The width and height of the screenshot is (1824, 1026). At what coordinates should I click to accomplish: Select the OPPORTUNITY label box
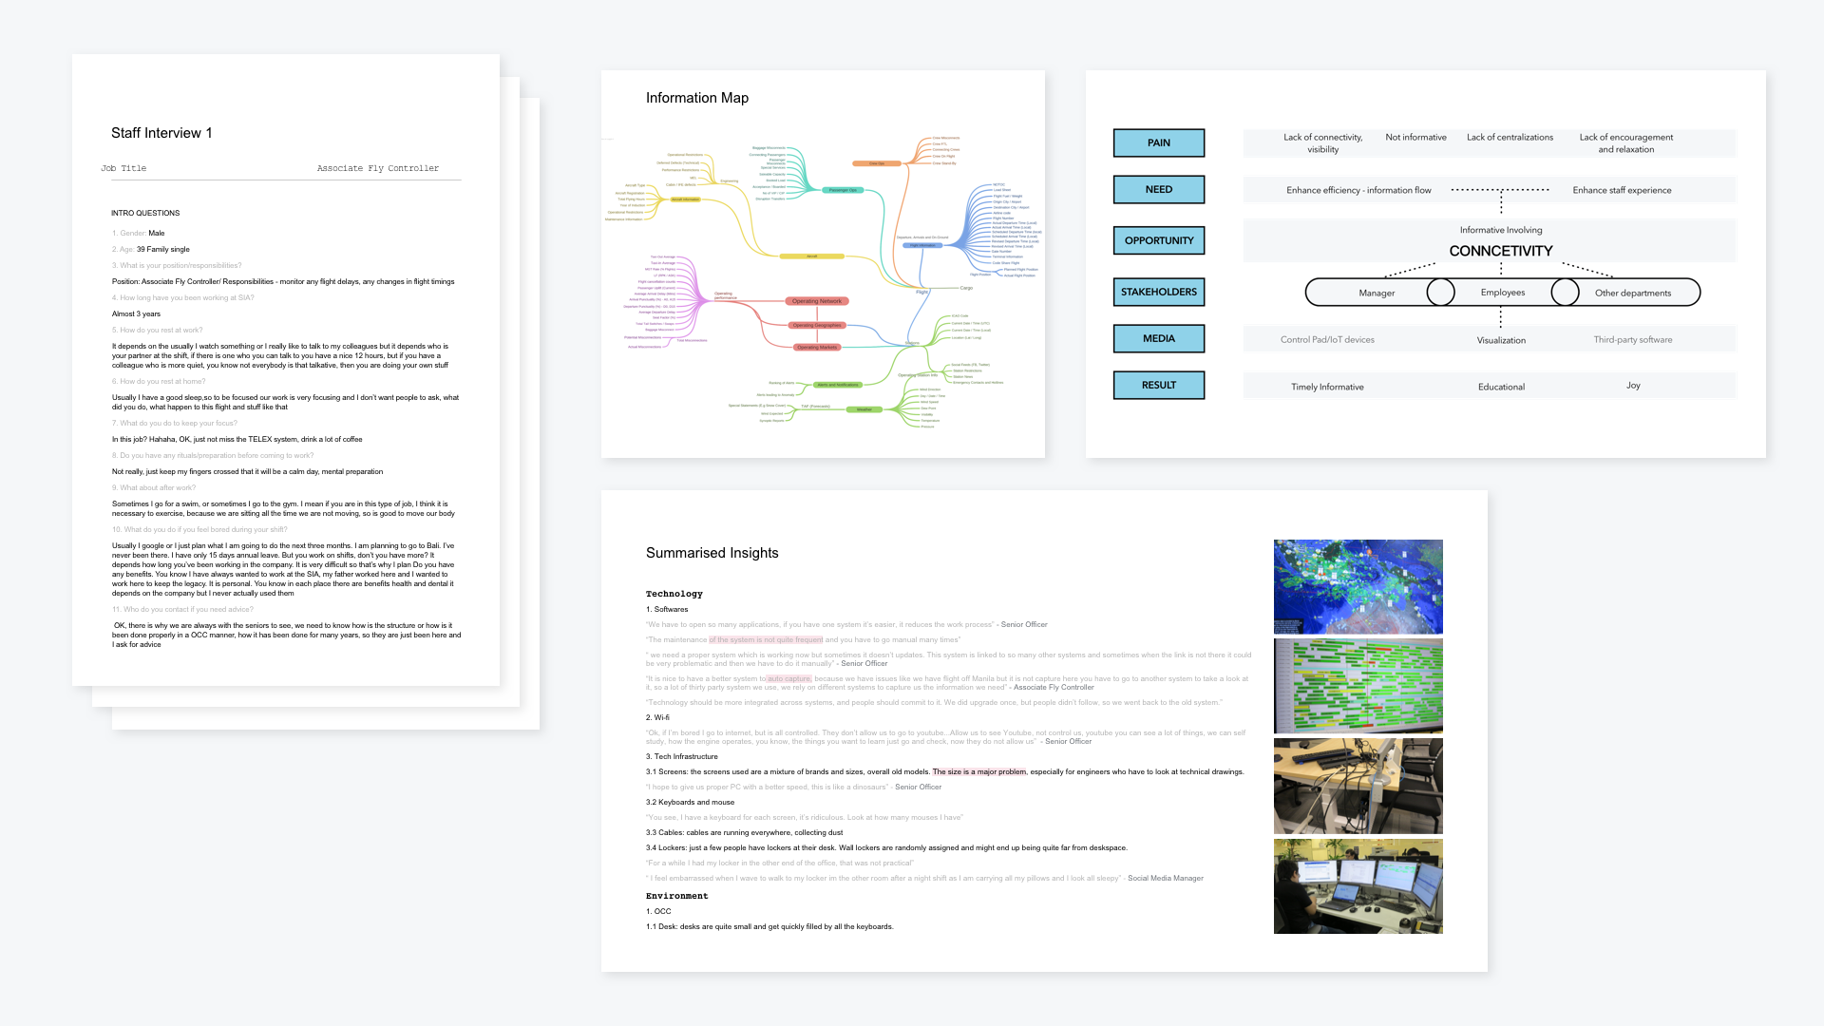pyautogui.click(x=1158, y=240)
